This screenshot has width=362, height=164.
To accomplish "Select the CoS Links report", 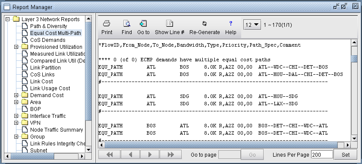I will [42, 74].
